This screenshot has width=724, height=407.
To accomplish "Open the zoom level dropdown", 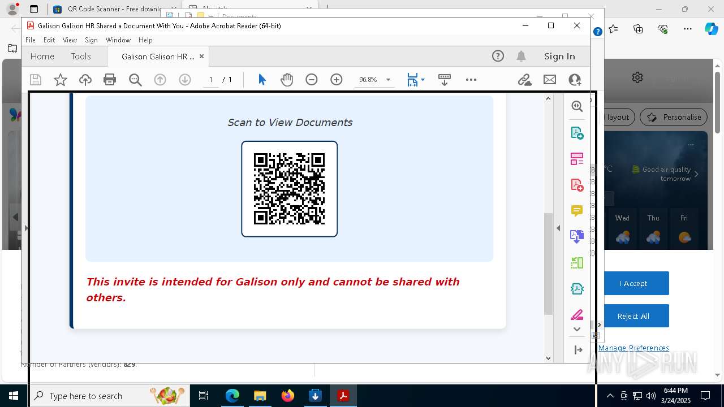I will (x=388, y=80).
